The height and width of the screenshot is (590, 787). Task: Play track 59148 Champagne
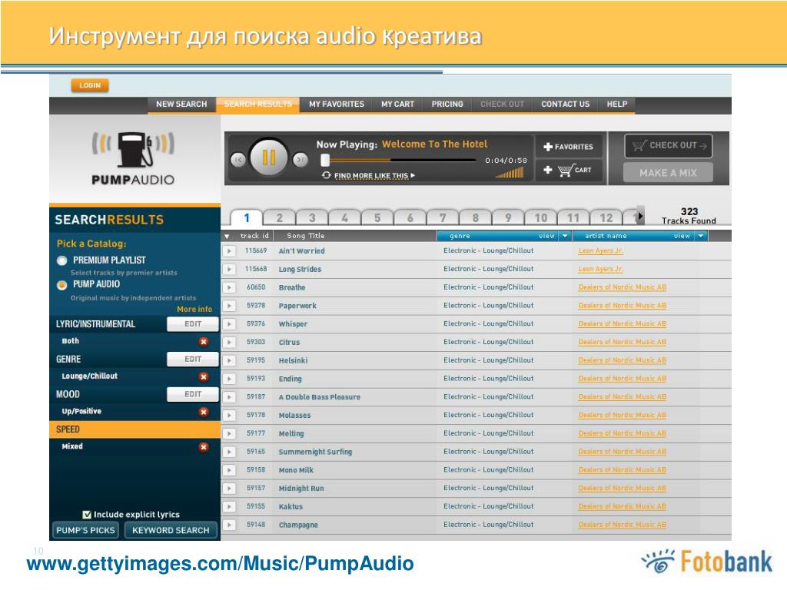pos(229,525)
